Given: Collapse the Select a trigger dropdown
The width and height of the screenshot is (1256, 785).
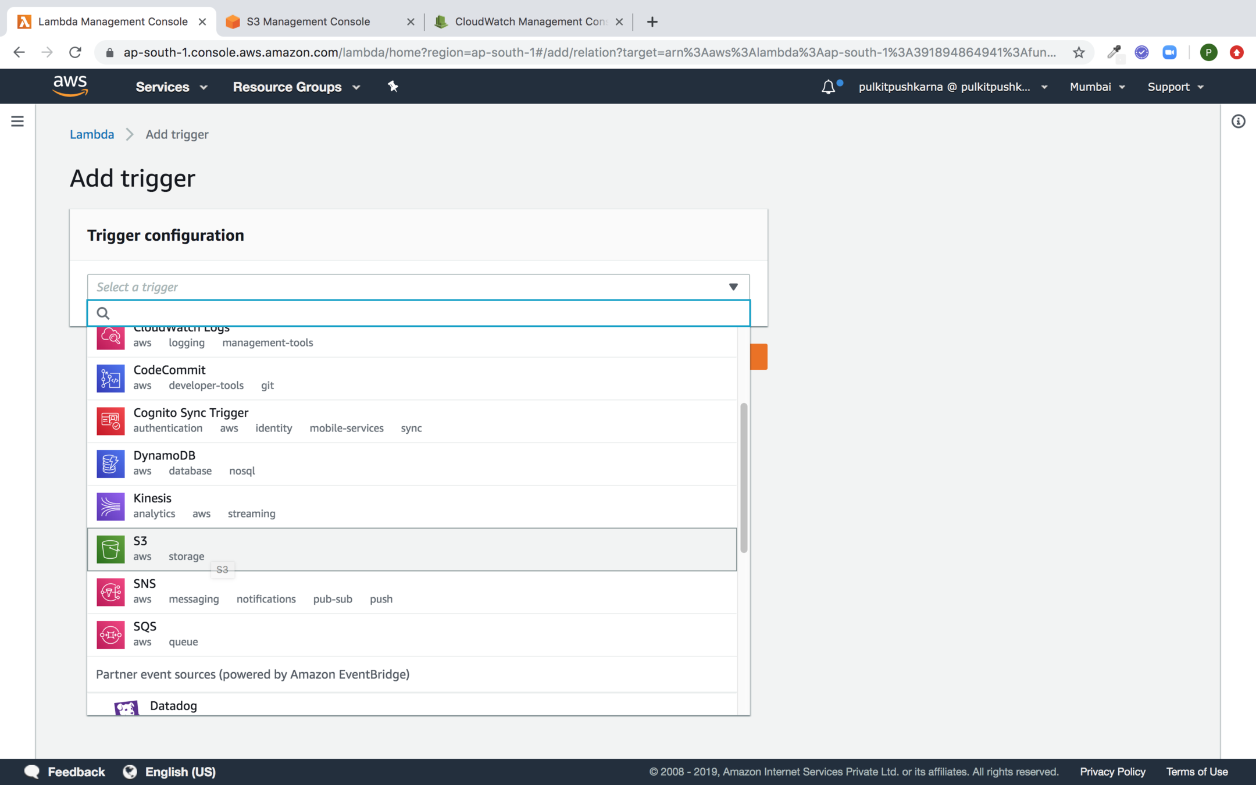Looking at the screenshot, I should click(733, 287).
